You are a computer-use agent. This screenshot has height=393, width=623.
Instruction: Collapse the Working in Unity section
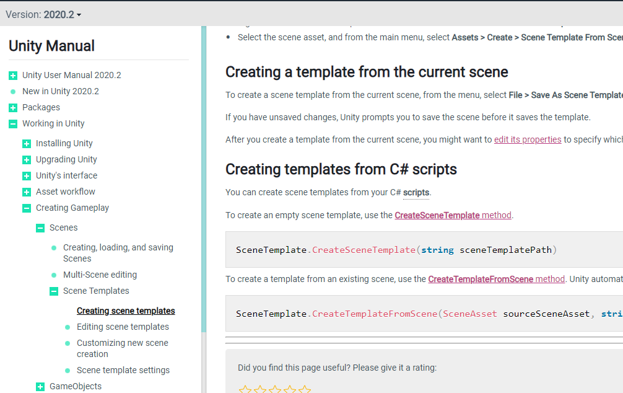[x=13, y=124]
